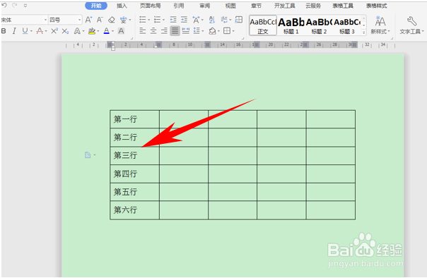Viewport: 427px width, 278px height.
Task: Increase paragraph indent
Action: coord(184,20)
